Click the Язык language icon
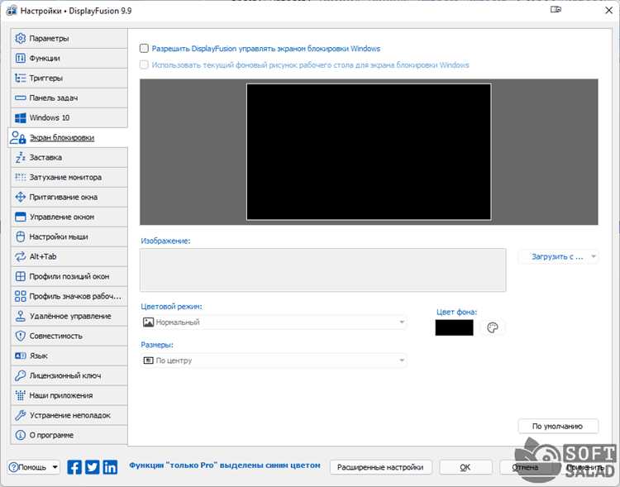 [20, 356]
